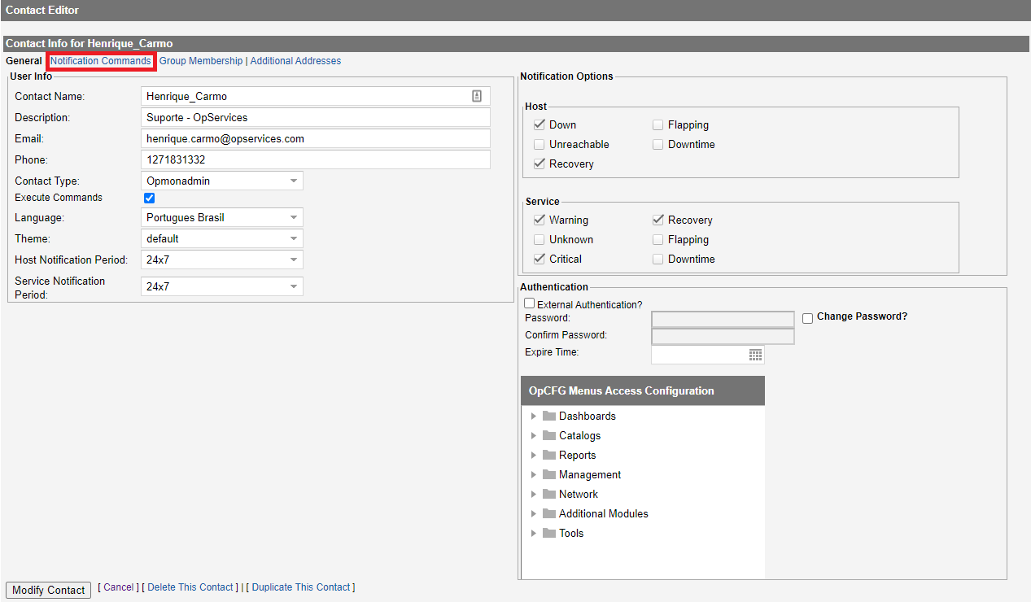The height and width of the screenshot is (602, 1031).
Task: Click the contact card icon in Contact Name field
Action: [477, 96]
